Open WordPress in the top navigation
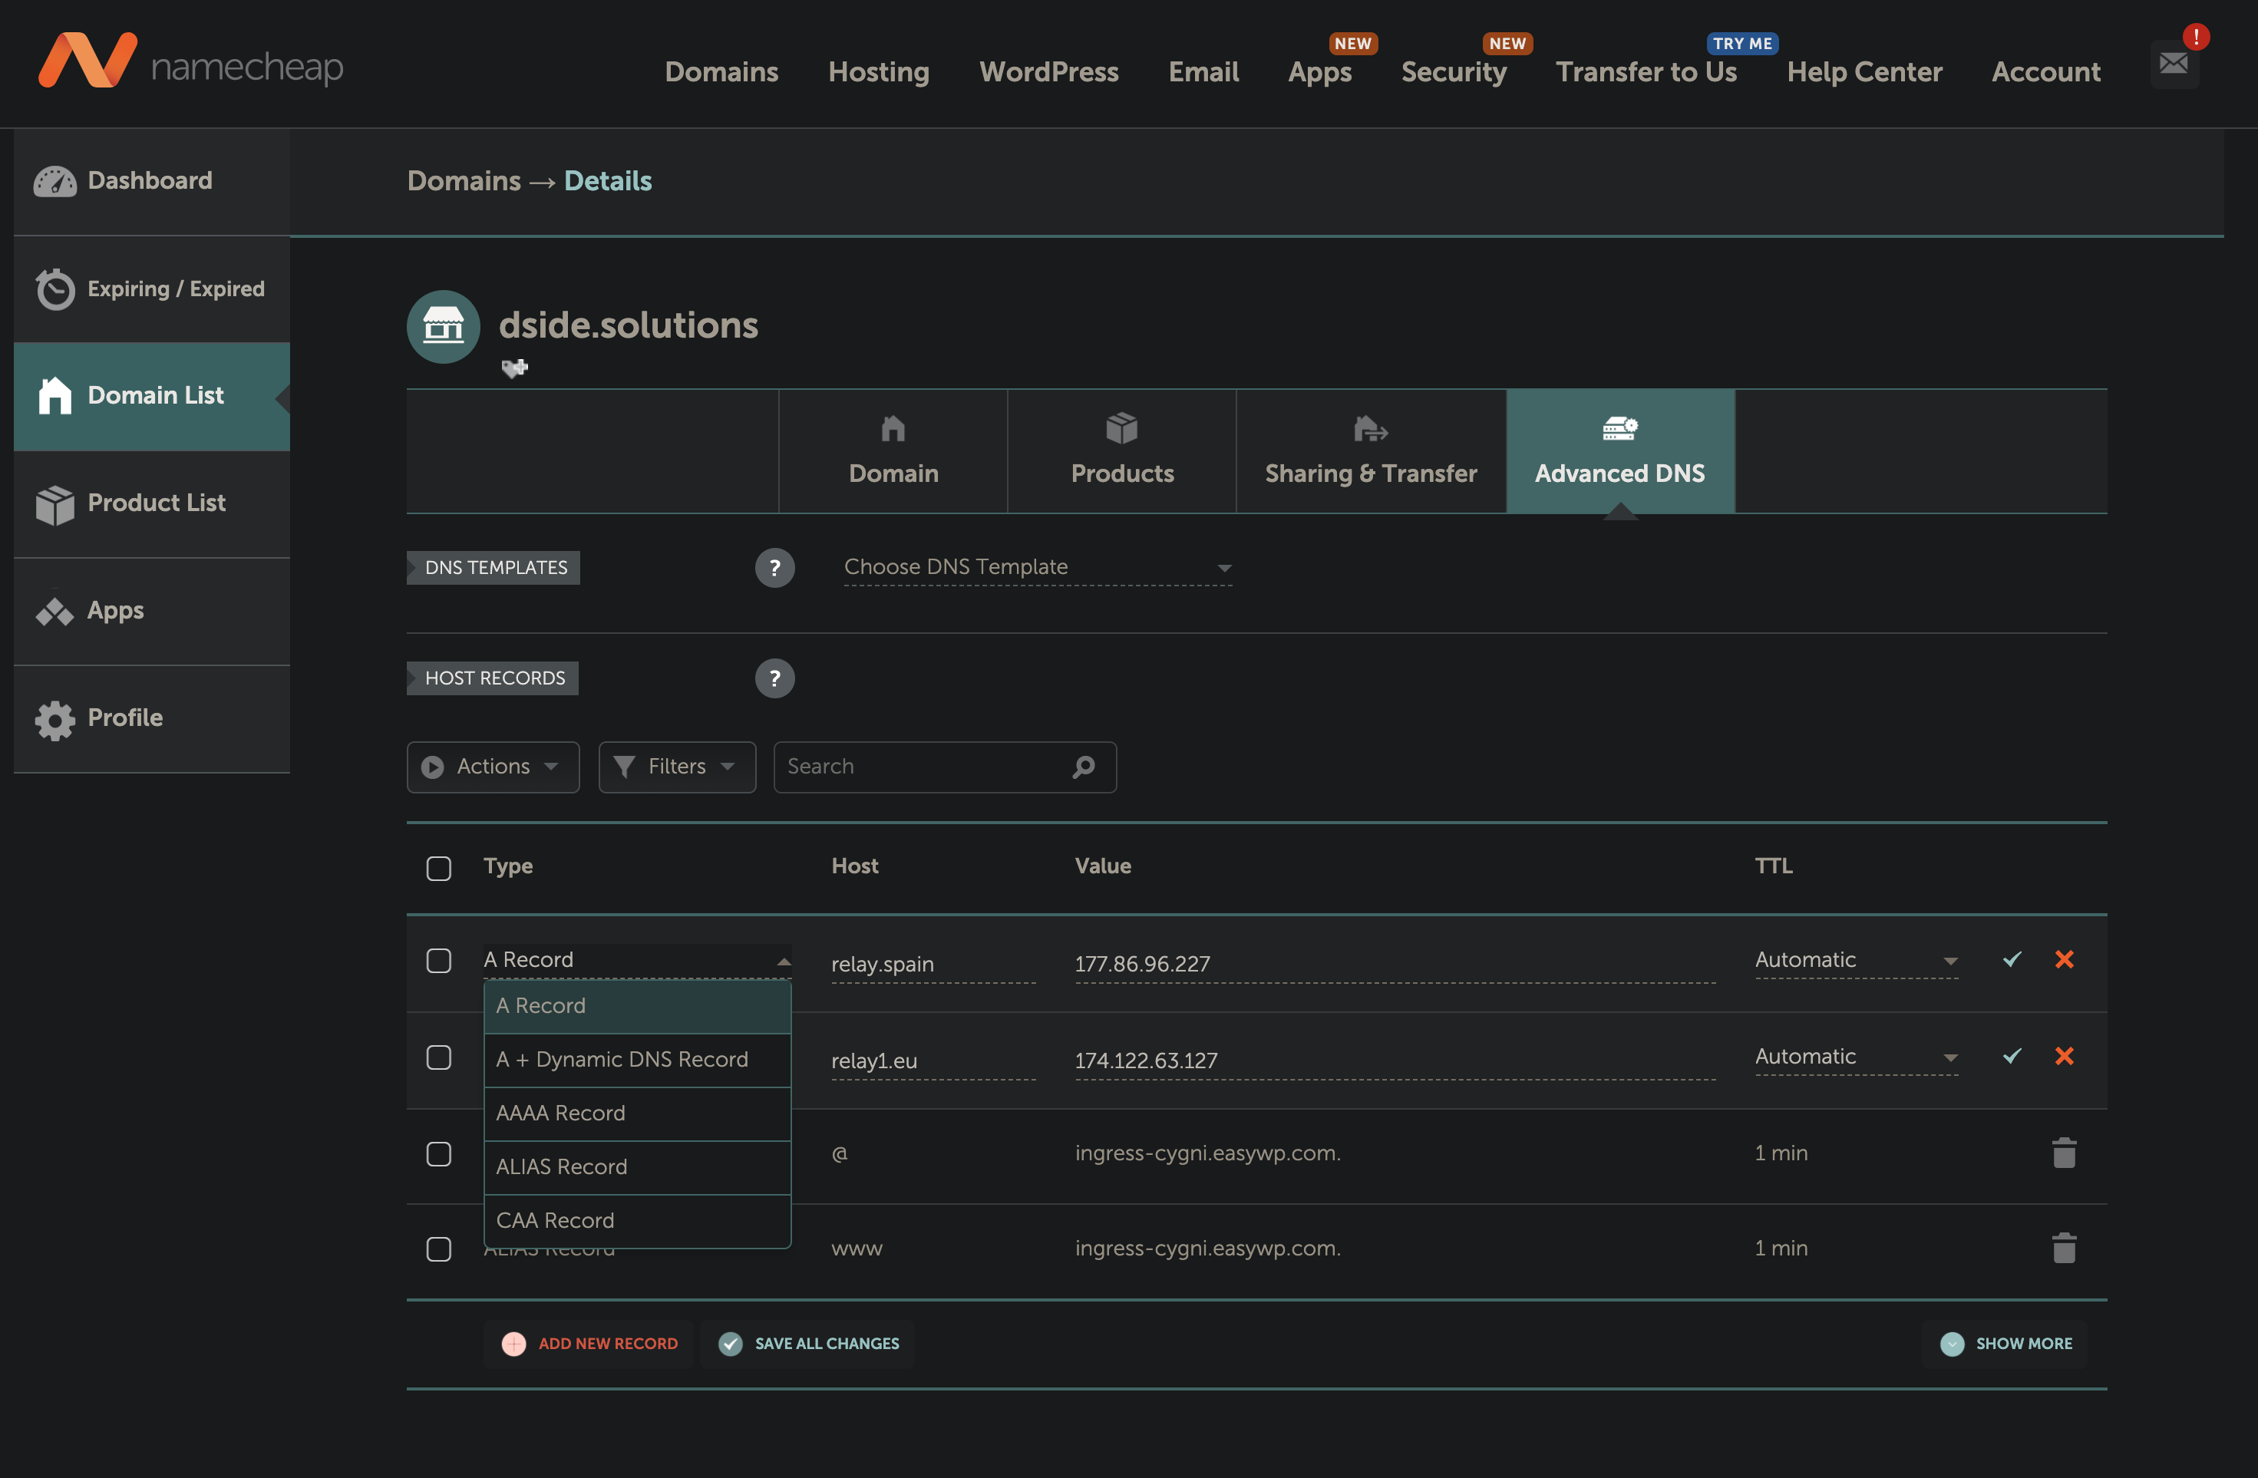 click(1048, 72)
